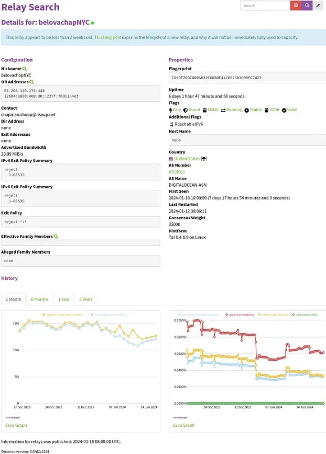Screen dimensions: 326x454
Task: Focus the Search input field
Action: 265,5
